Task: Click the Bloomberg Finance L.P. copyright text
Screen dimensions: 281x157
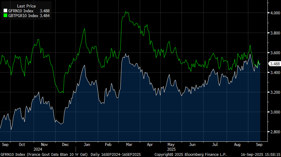Action: [x=190, y=154]
